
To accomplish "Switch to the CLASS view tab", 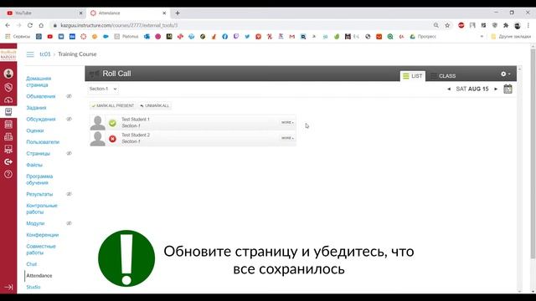I will pyautogui.click(x=443, y=76).
